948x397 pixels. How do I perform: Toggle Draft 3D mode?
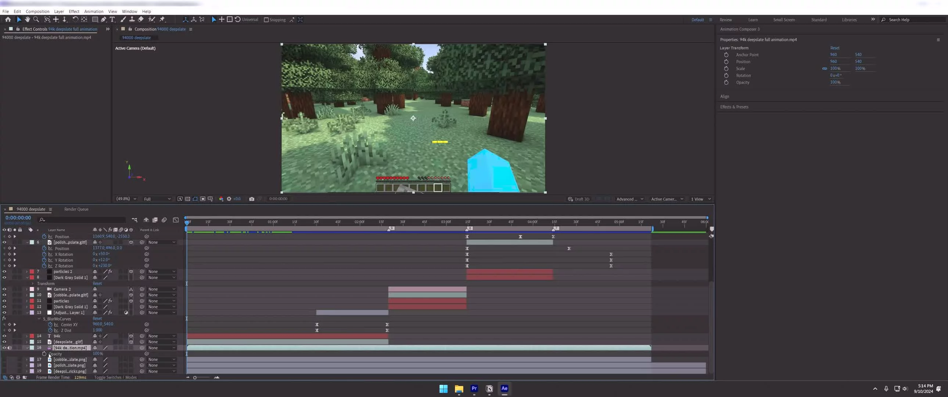(578, 199)
